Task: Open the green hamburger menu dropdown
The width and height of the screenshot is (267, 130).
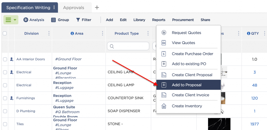Action: tap(11, 20)
